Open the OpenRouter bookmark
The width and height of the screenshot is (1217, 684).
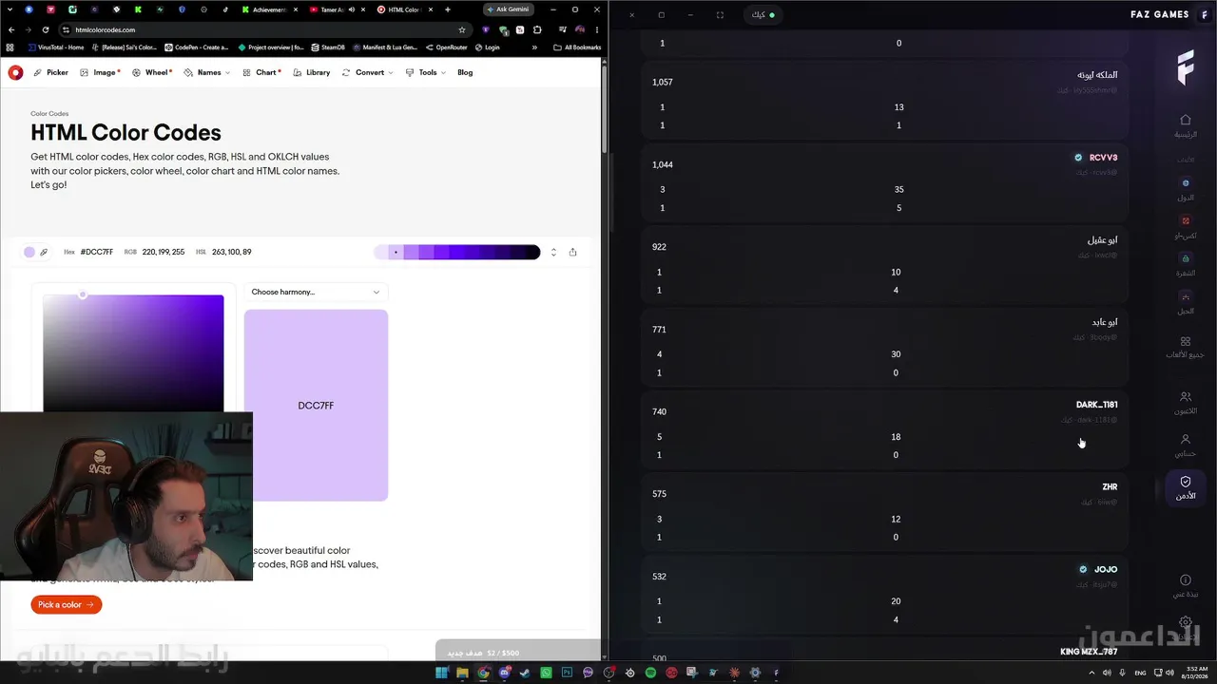click(446, 47)
